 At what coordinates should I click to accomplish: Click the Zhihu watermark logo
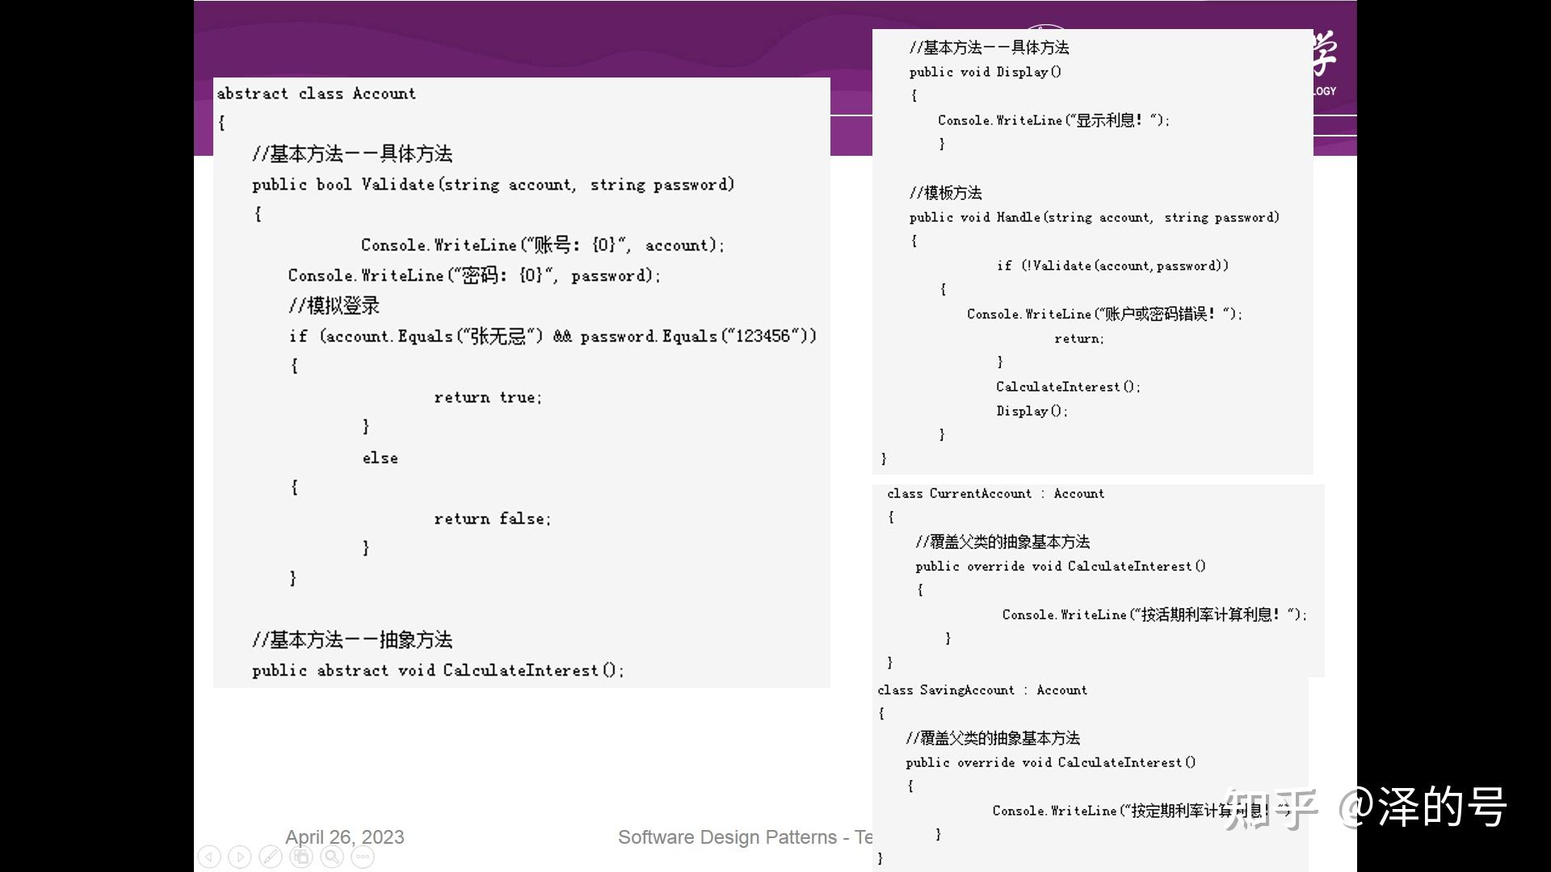click(1271, 807)
